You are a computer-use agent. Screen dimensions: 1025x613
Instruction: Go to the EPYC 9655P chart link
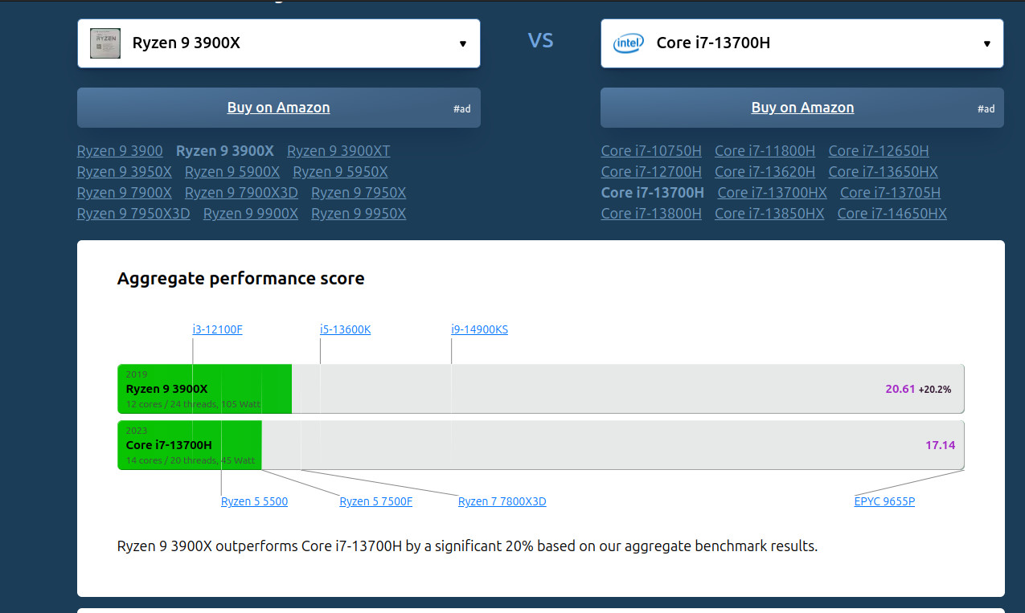pyautogui.click(x=884, y=502)
